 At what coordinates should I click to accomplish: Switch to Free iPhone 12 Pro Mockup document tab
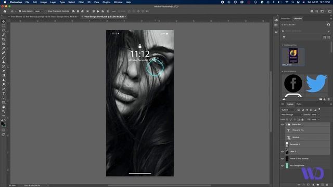click(x=44, y=17)
